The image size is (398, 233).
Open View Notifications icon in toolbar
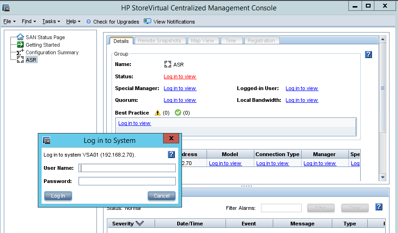[x=147, y=21]
